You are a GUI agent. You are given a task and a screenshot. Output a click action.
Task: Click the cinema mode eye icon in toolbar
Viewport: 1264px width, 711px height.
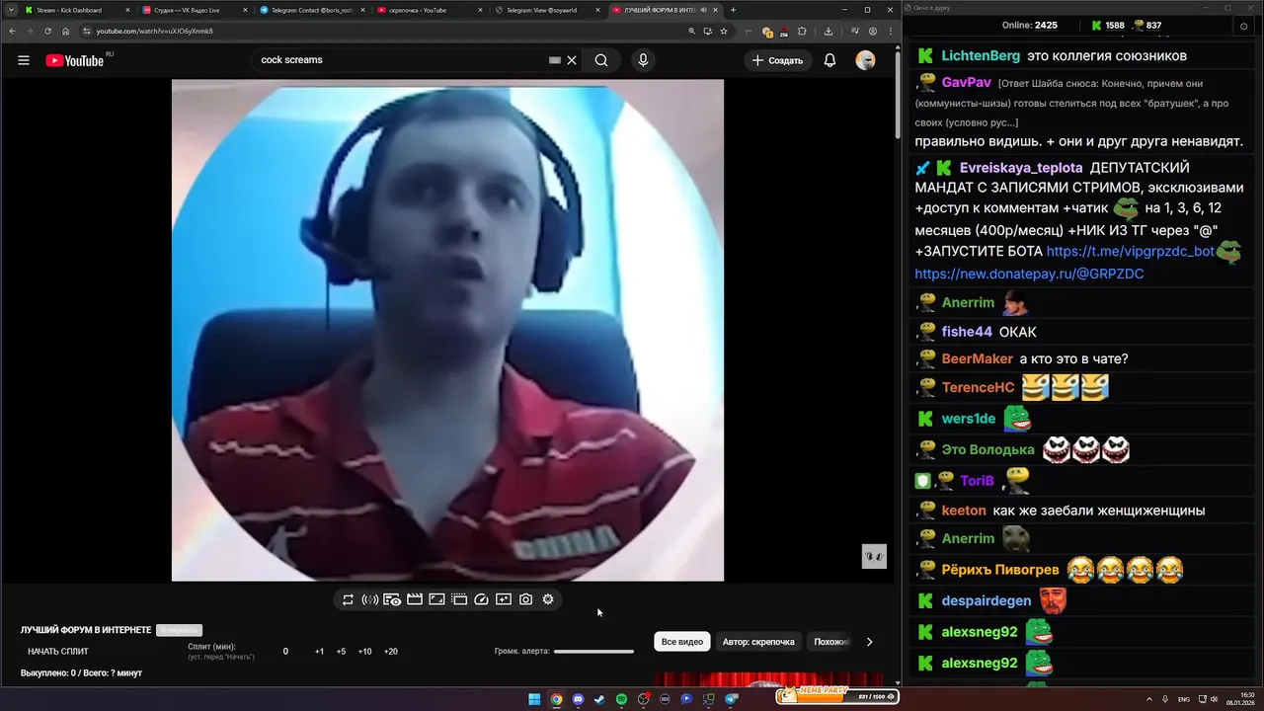tap(392, 599)
